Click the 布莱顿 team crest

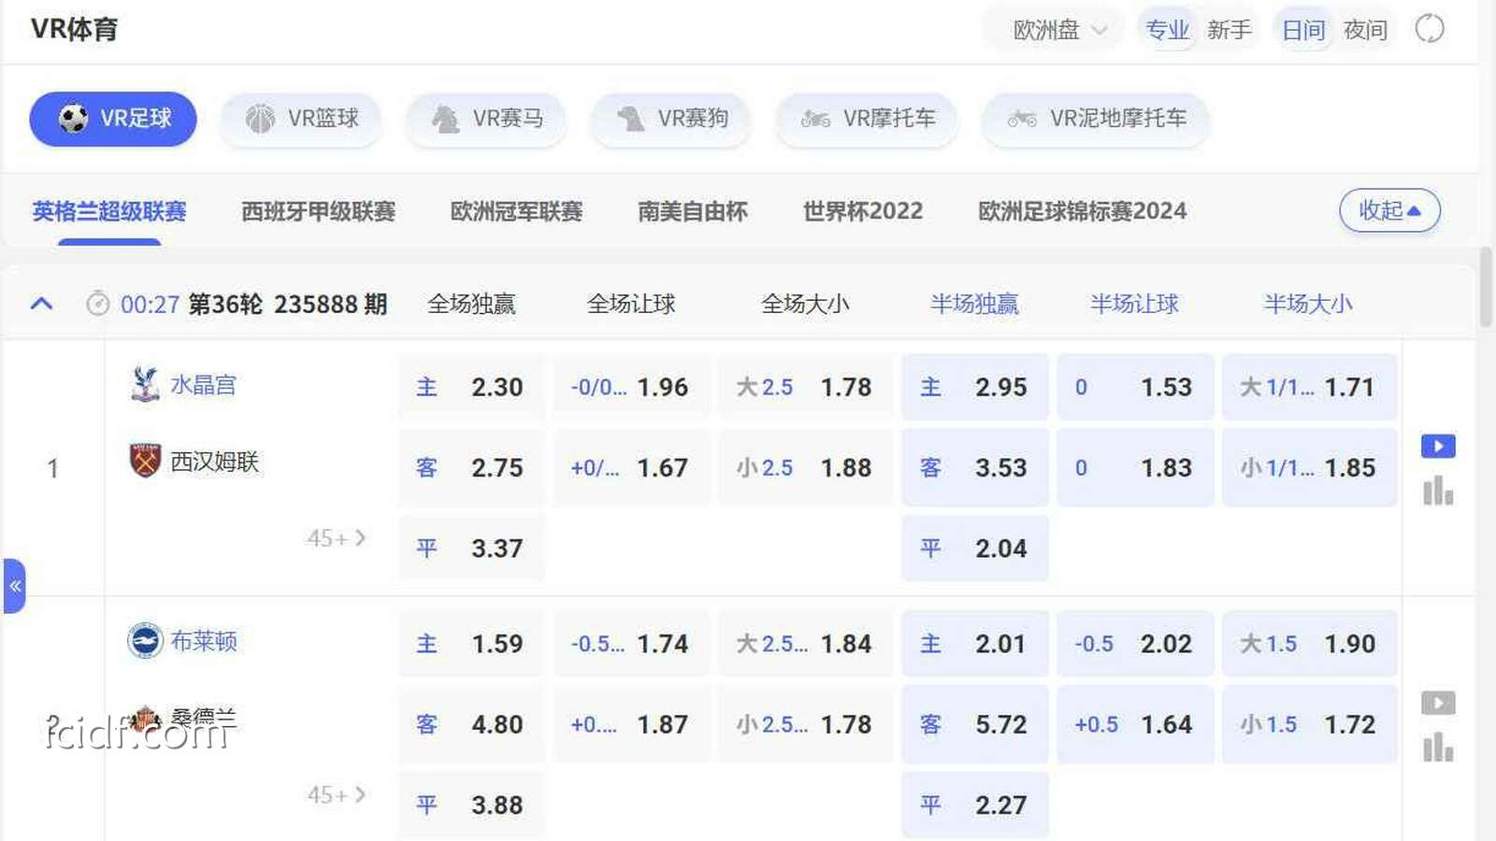pos(145,641)
